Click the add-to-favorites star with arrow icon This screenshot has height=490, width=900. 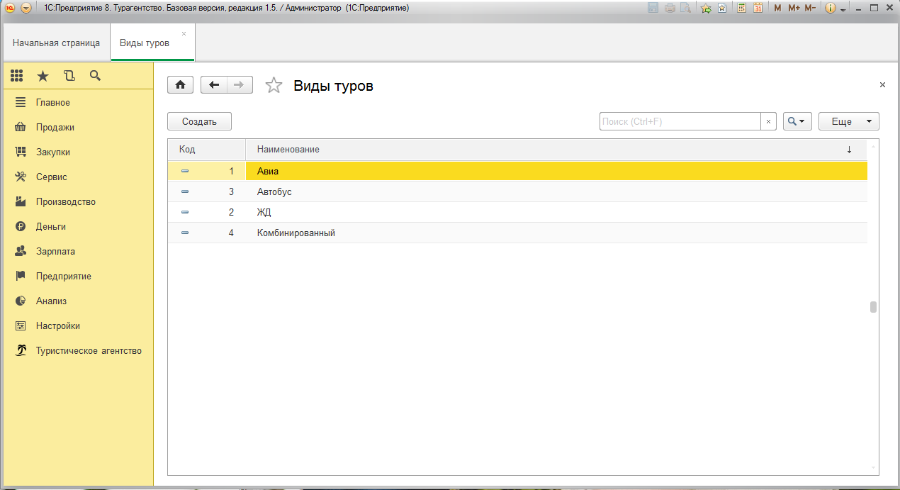(x=706, y=8)
